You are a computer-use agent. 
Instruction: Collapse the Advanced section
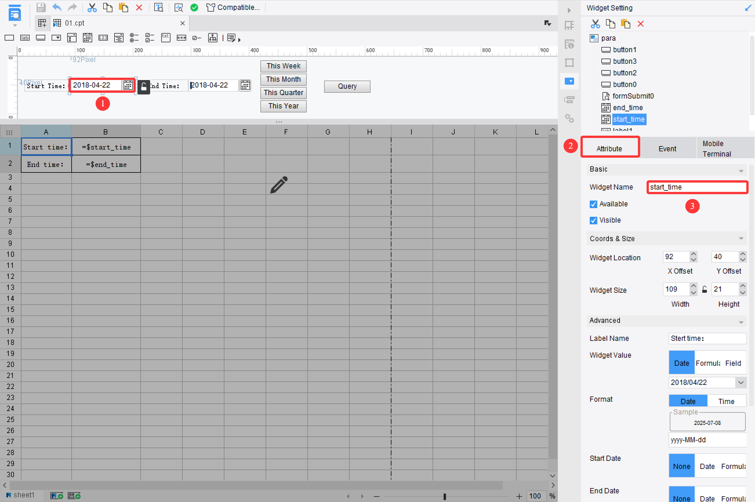pos(741,322)
